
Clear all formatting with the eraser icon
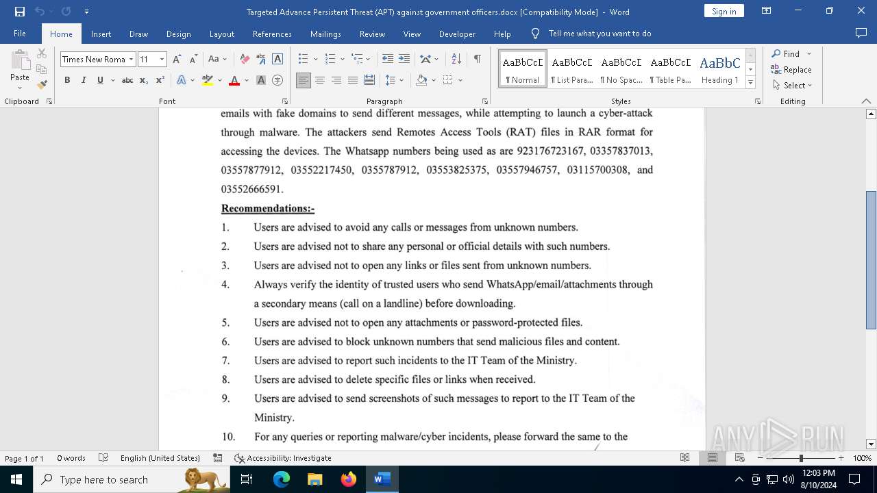click(x=245, y=60)
